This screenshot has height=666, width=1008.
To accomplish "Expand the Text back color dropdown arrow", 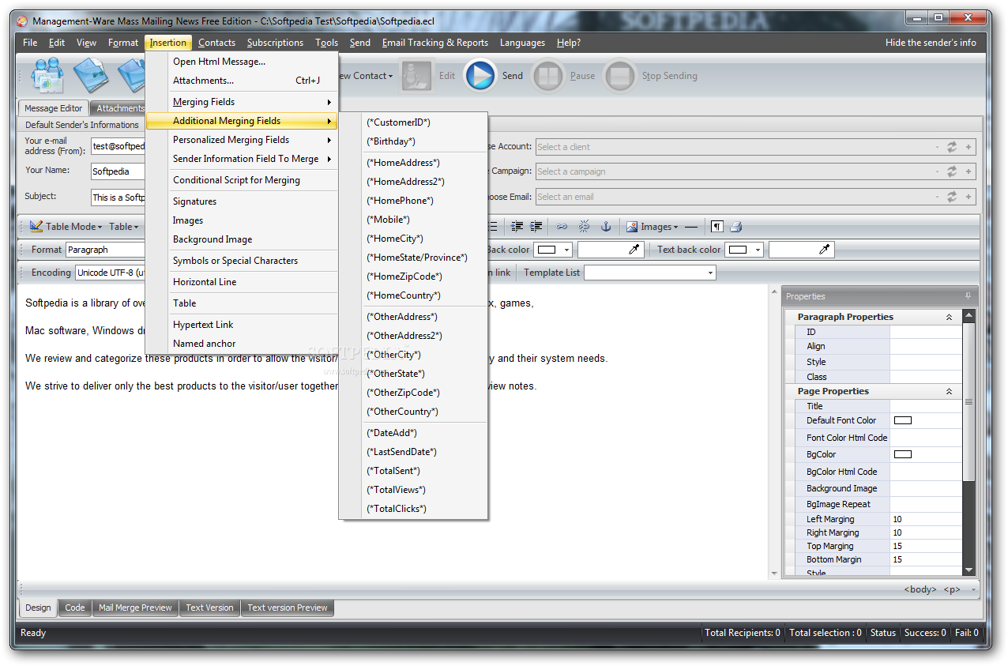I will pyautogui.click(x=758, y=250).
